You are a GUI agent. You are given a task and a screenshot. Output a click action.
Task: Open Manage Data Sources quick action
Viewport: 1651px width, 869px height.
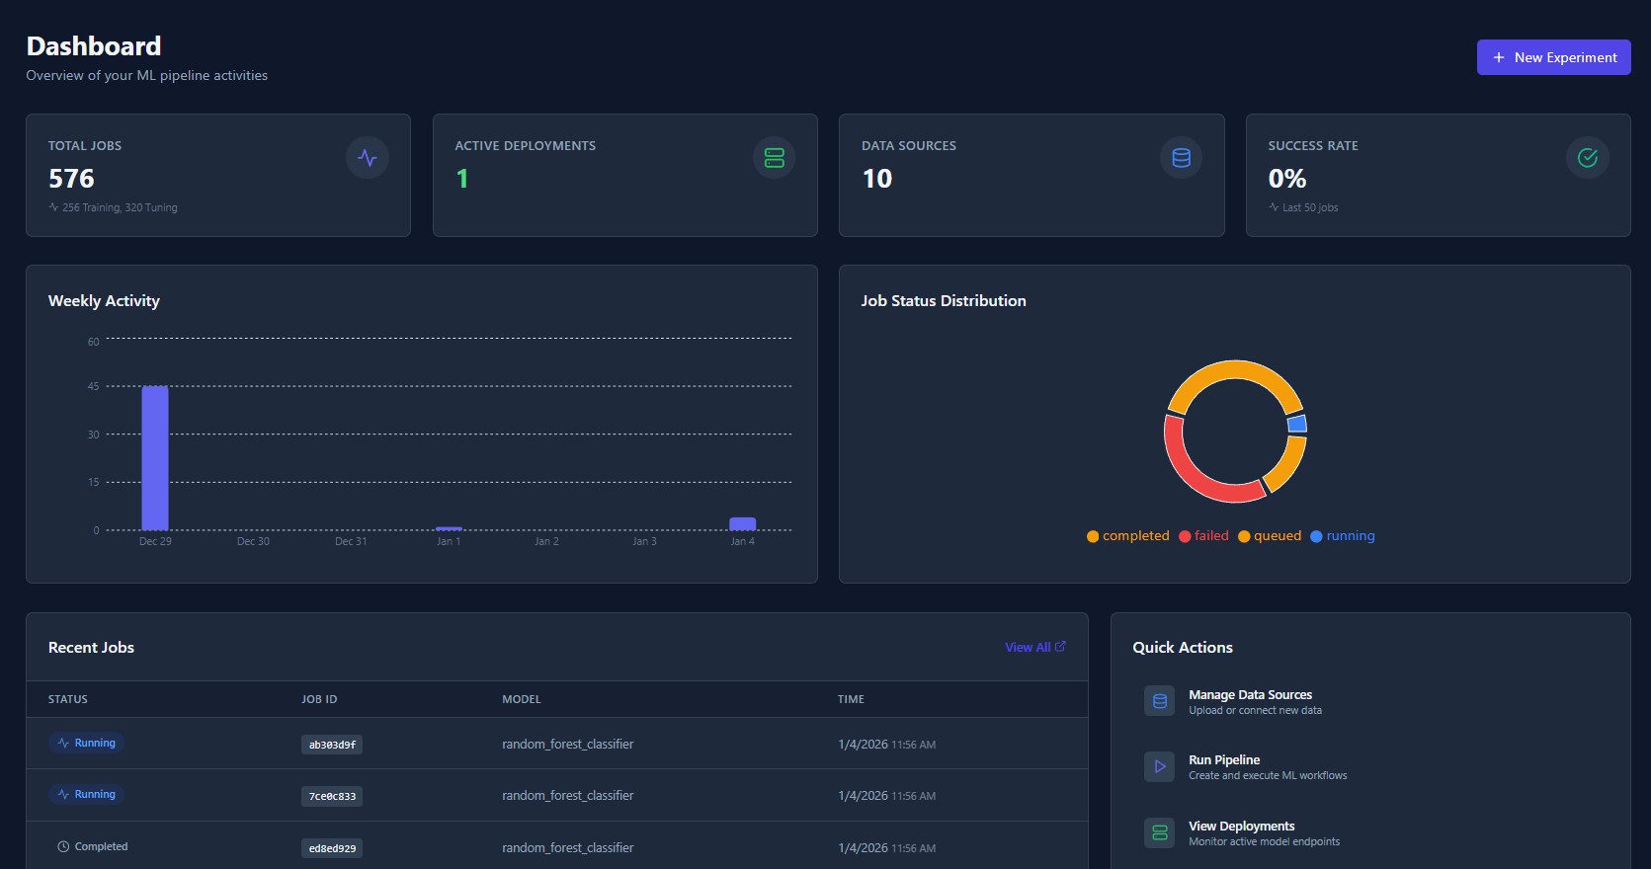(x=1370, y=701)
